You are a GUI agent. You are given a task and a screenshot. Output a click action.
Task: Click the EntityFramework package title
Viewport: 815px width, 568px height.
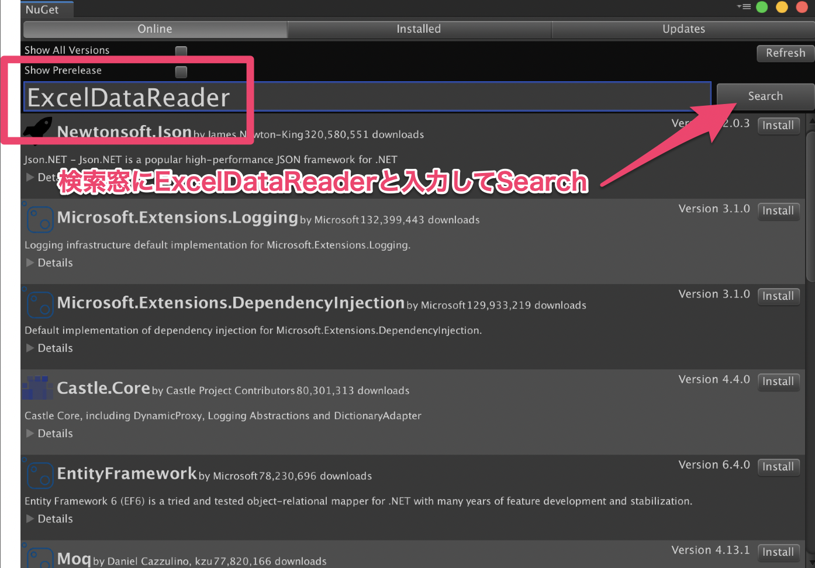(127, 473)
